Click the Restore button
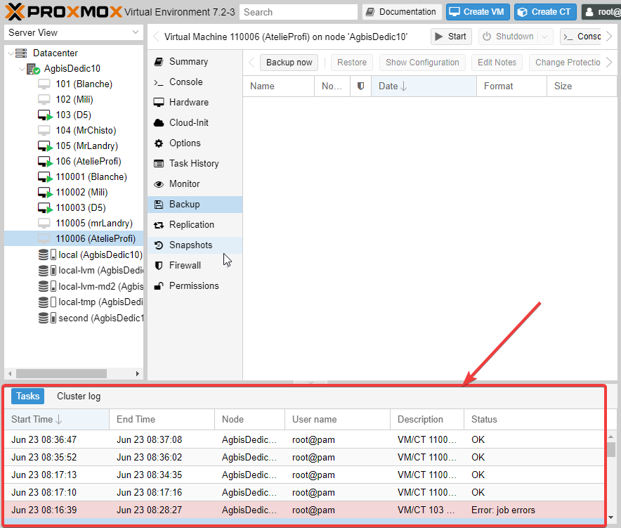Viewport: 621px width, 528px height. [352, 63]
